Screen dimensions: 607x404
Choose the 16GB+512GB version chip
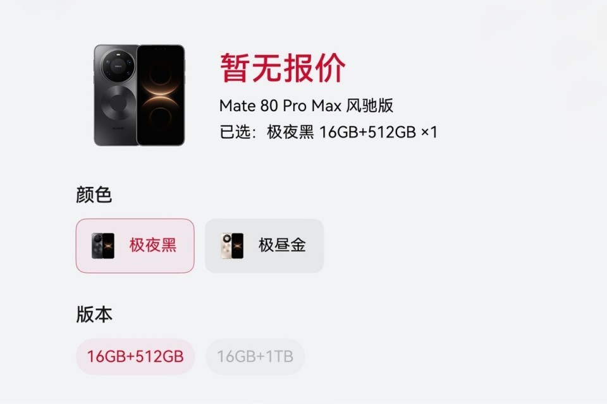point(135,357)
